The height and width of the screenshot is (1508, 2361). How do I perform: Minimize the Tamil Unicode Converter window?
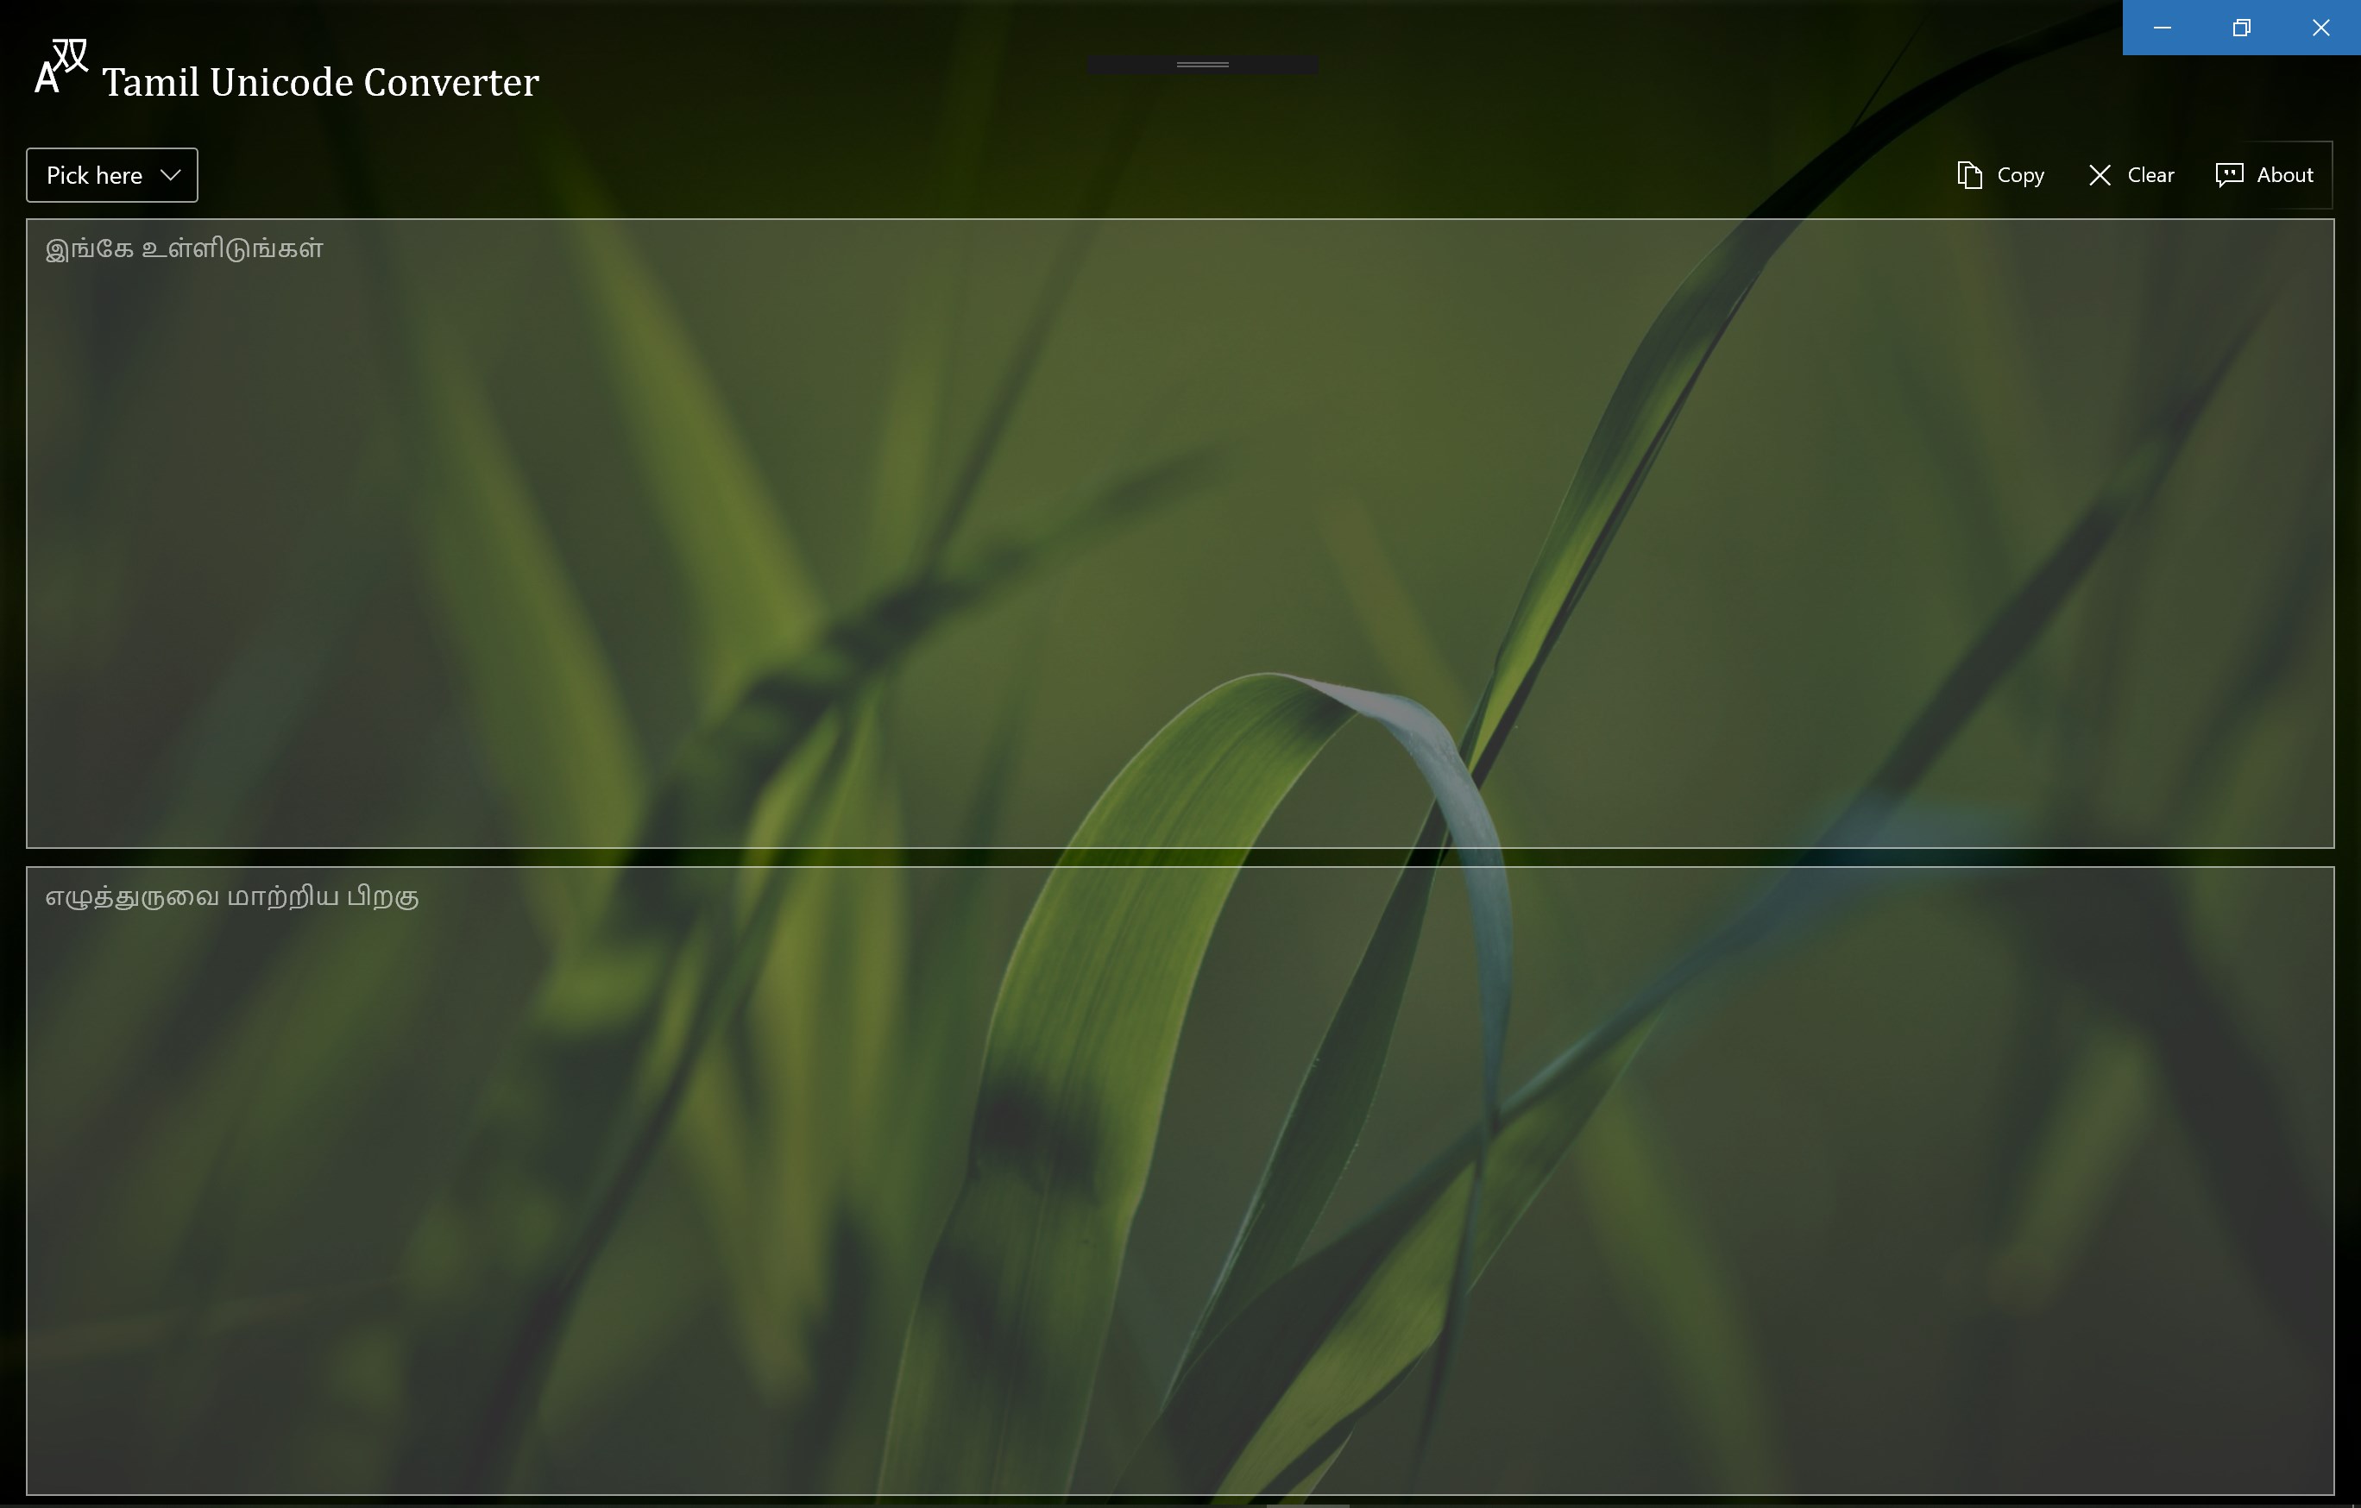2162,28
